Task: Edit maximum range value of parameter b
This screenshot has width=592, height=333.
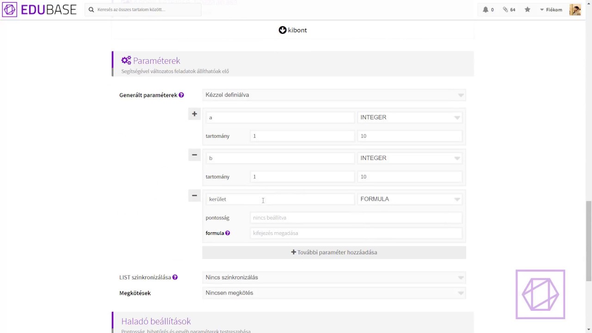Action: [410, 177]
